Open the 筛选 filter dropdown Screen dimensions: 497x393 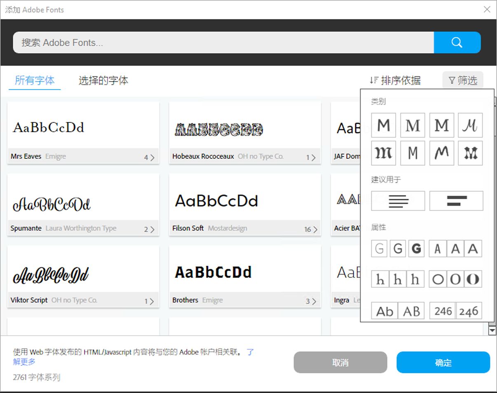[463, 80]
